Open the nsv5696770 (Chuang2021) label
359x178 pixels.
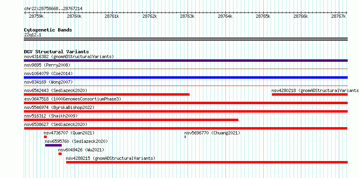(212, 133)
